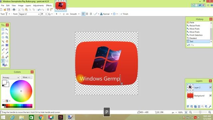The image size is (213, 120).
Task: Select the Text tool in Tools panel
Action: [3, 61]
